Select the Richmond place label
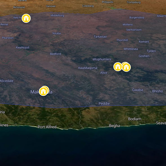The width and height of the screenshot is (166, 166). point(19,7)
